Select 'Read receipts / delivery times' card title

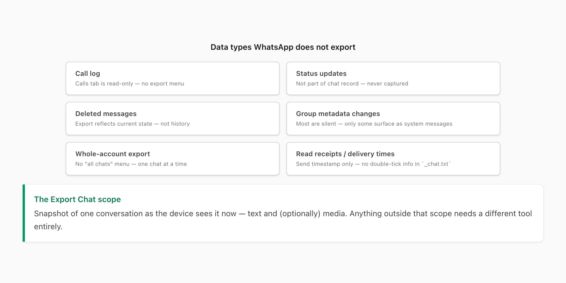[x=345, y=154]
